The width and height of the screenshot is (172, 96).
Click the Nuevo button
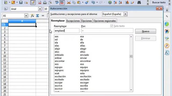click(x=146, y=31)
